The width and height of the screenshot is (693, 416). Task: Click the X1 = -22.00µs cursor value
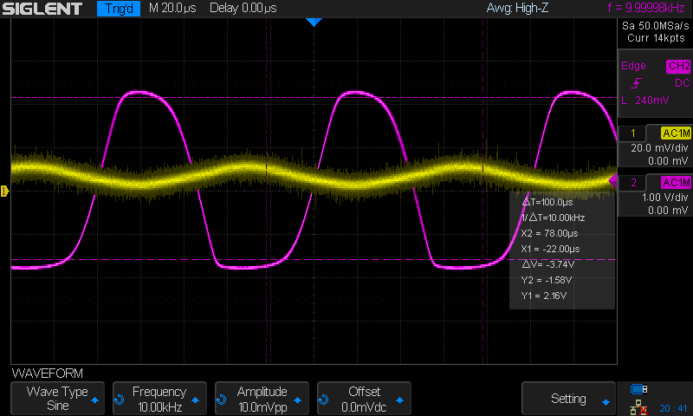(551, 249)
